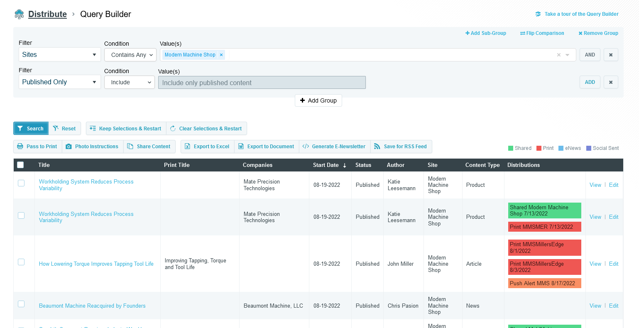
Task: Open Beaumont Machine Reacquired by Founders link
Action: coord(92,306)
